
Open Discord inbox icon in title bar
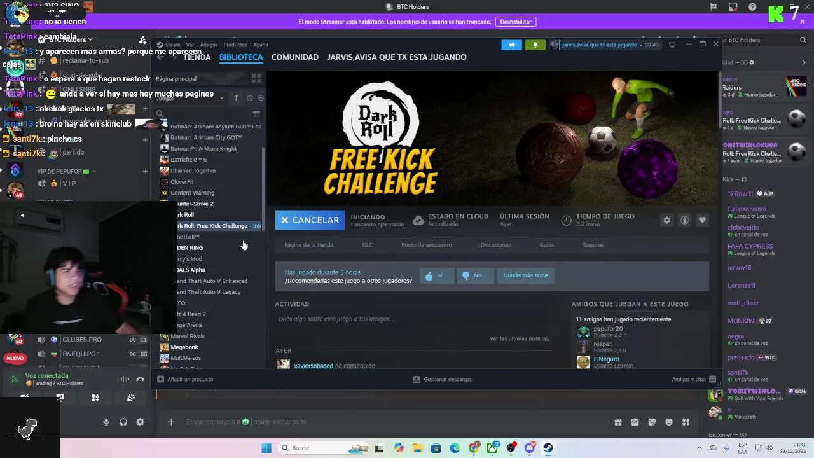[733, 7]
